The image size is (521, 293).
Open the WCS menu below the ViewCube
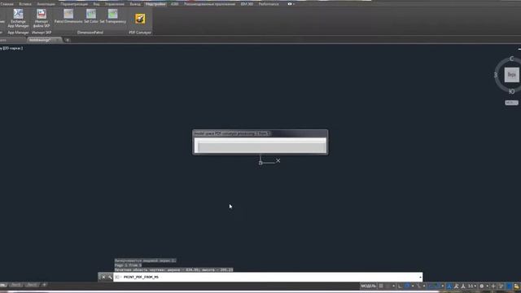click(511, 103)
